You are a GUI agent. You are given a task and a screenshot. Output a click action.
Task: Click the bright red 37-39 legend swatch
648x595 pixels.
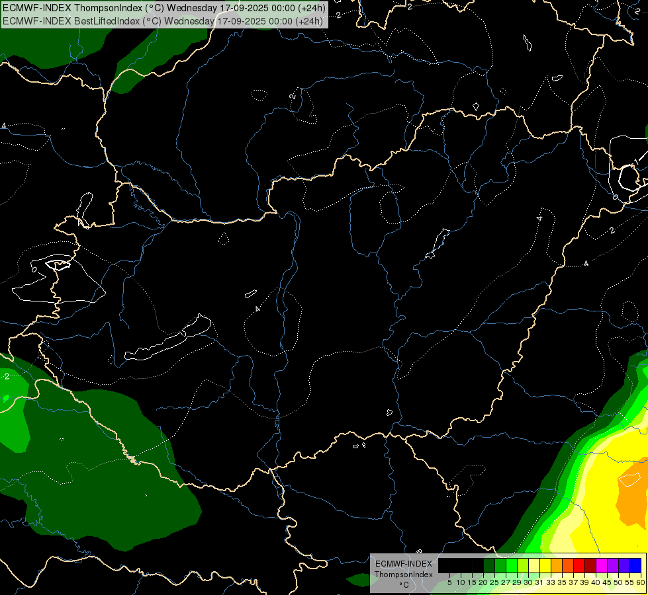pos(579,565)
